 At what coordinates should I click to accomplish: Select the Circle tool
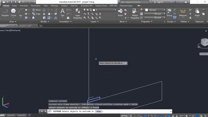pyautogui.click(x=13, y=13)
